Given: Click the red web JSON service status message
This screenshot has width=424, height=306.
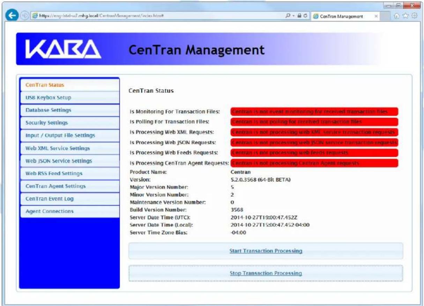Looking at the screenshot, I should pos(314,143).
